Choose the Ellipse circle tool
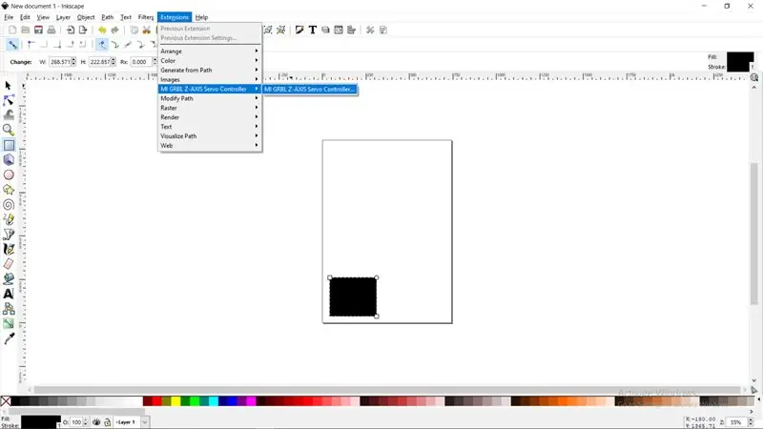Viewport: 763px width, 429px height. (9, 174)
